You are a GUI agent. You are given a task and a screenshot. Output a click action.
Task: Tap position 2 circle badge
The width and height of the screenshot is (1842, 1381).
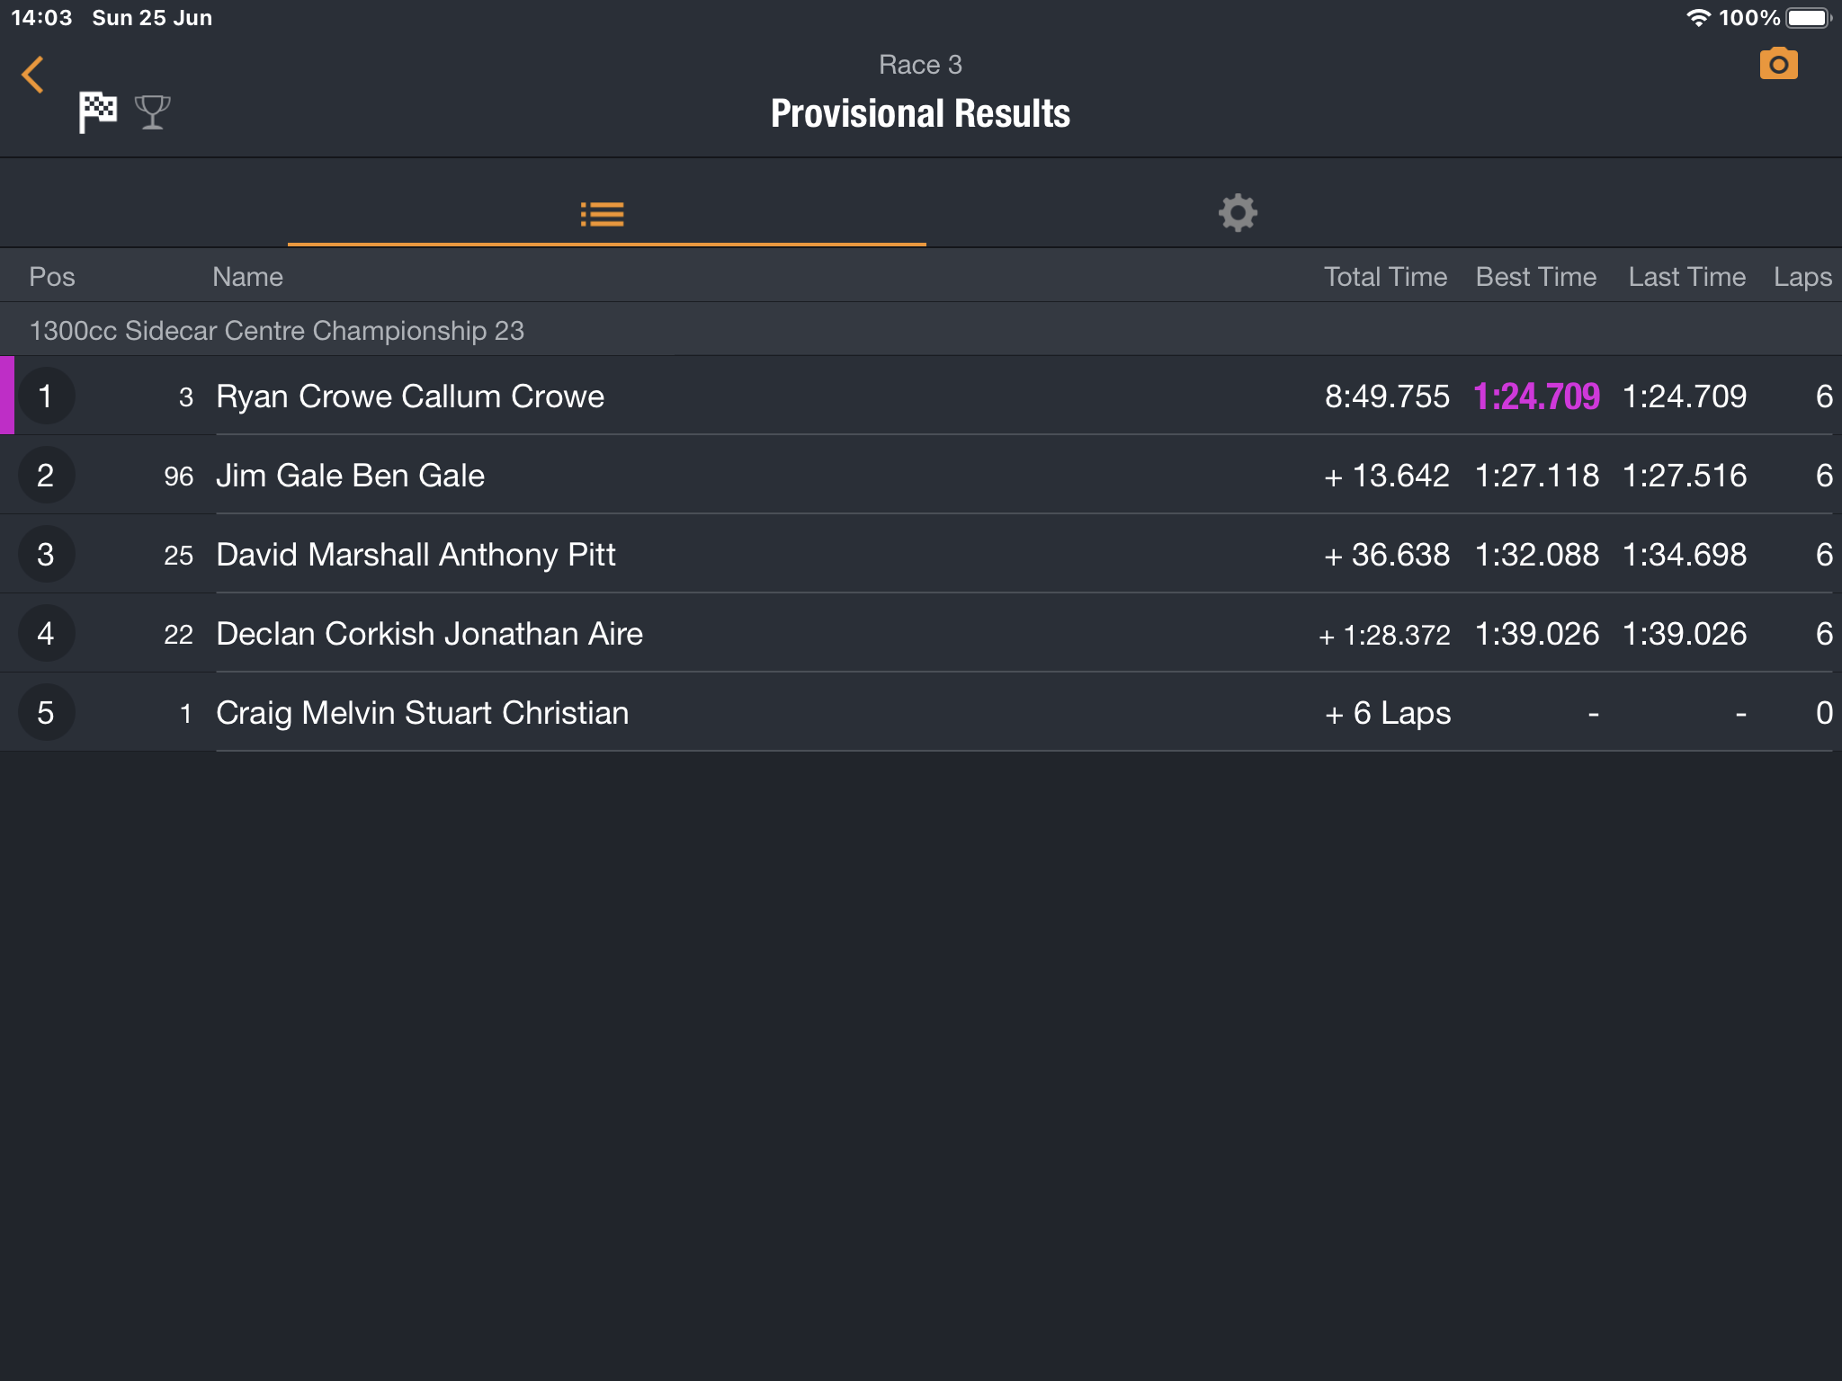[x=46, y=475]
